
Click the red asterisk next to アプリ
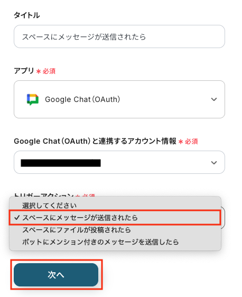pos(39,71)
